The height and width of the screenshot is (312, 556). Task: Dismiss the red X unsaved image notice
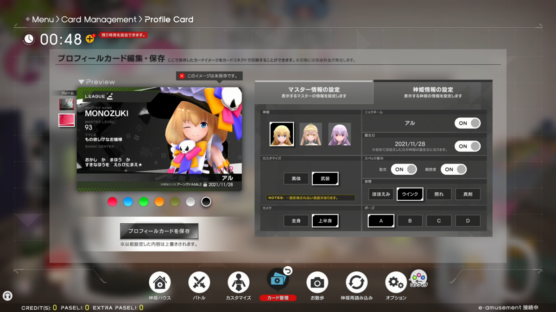pyautogui.click(x=182, y=76)
